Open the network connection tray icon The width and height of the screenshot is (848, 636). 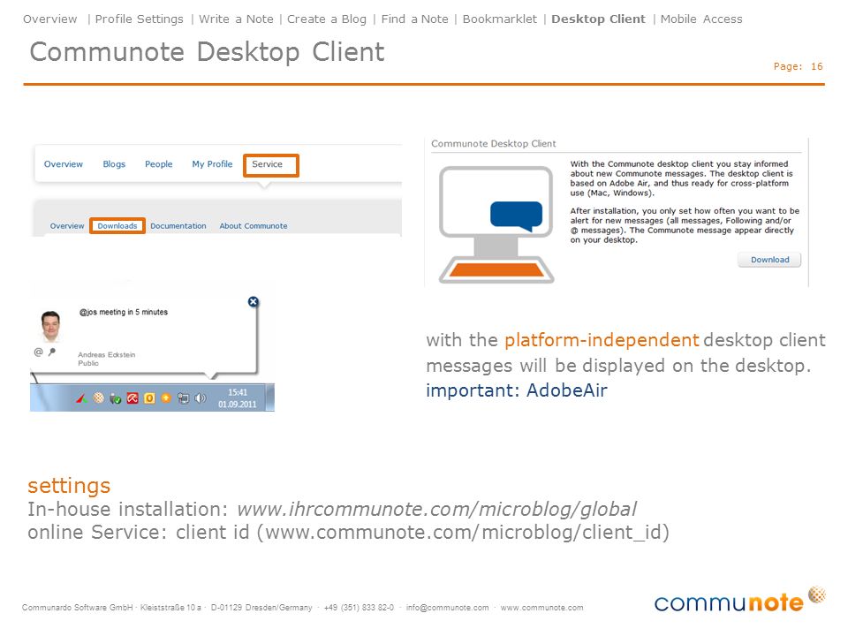(x=184, y=398)
